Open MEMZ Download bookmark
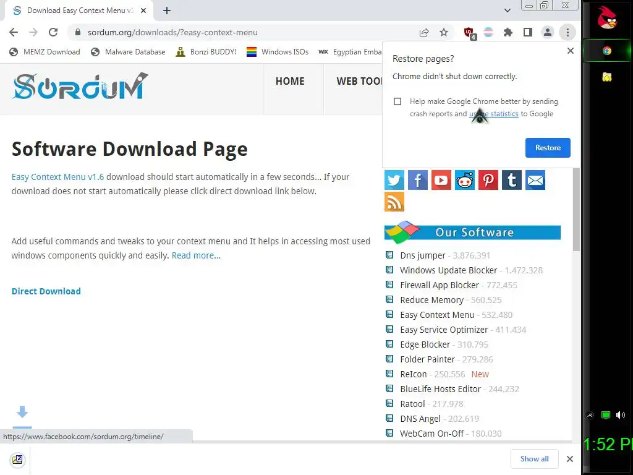633x475 pixels. tap(45, 52)
